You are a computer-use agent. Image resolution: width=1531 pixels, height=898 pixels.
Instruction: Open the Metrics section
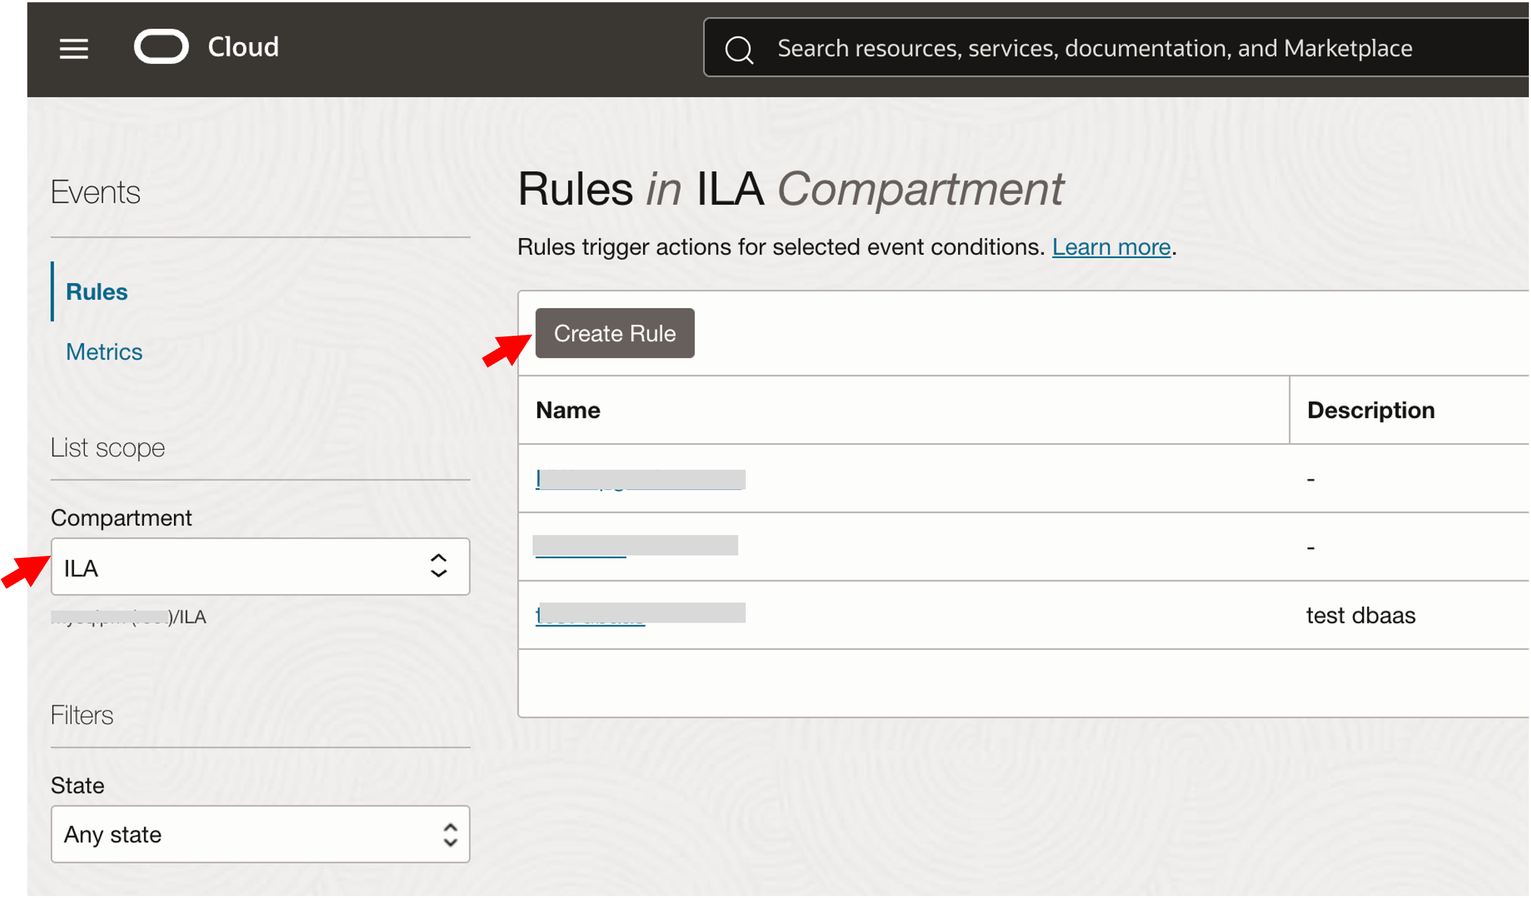(104, 352)
